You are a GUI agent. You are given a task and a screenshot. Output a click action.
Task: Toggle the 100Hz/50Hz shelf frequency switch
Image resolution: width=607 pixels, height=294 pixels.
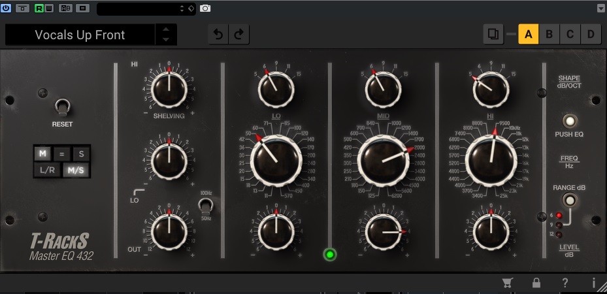[x=206, y=206]
